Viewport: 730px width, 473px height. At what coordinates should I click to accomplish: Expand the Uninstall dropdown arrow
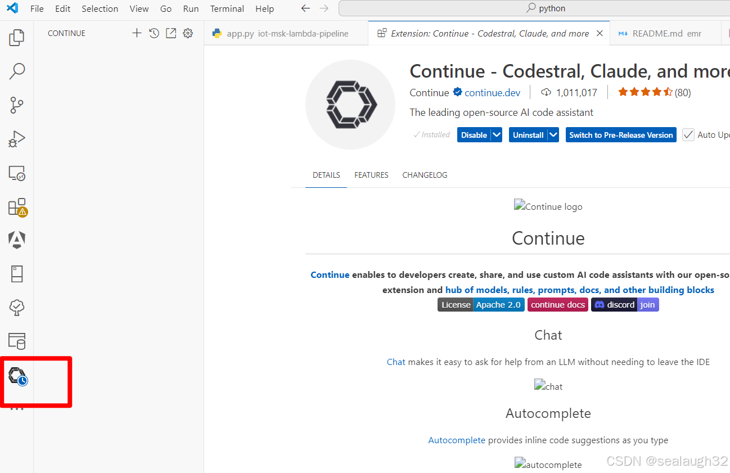click(x=553, y=135)
